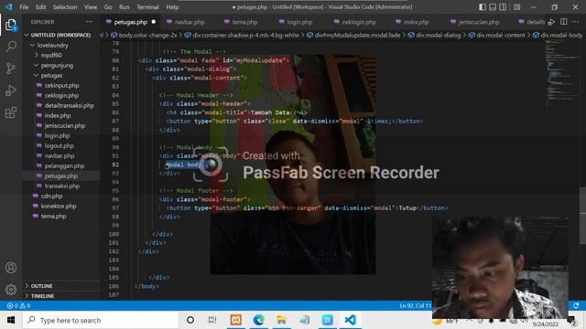
Task: Open File Explorer on taskbar
Action: tap(281, 320)
